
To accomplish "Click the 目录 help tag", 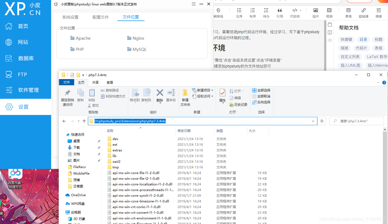I will click(x=363, y=39).
